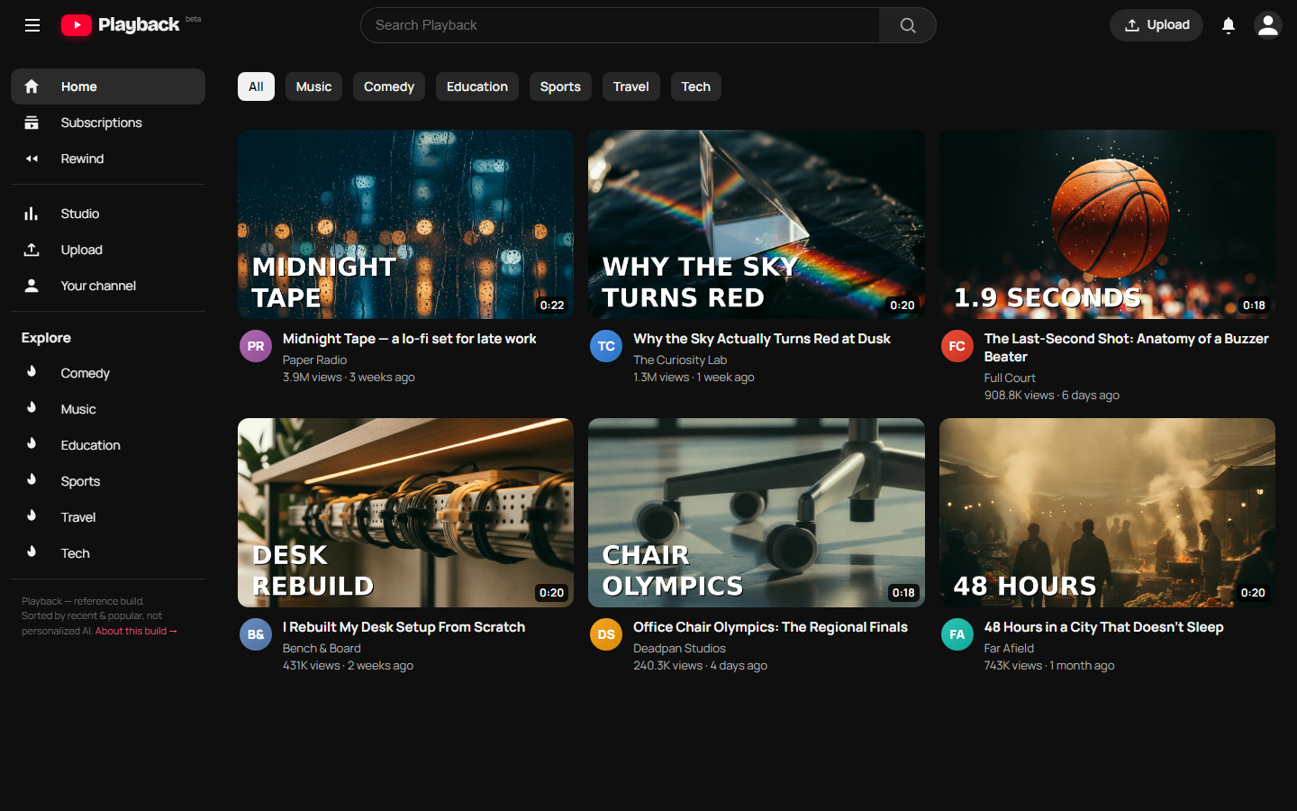Open title 'I Rebuilt My Desk Setup'
The width and height of the screenshot is (1297, 811).
[404, 627]
